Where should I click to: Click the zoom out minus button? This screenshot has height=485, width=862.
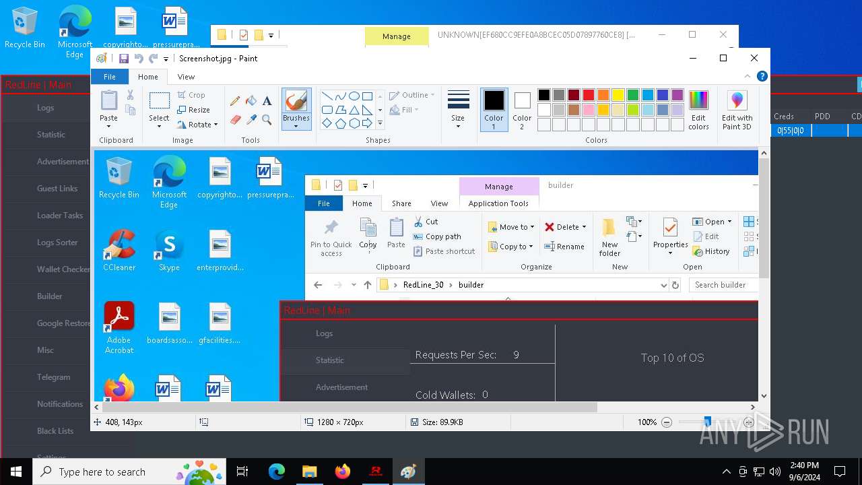(x=667, y=422)
